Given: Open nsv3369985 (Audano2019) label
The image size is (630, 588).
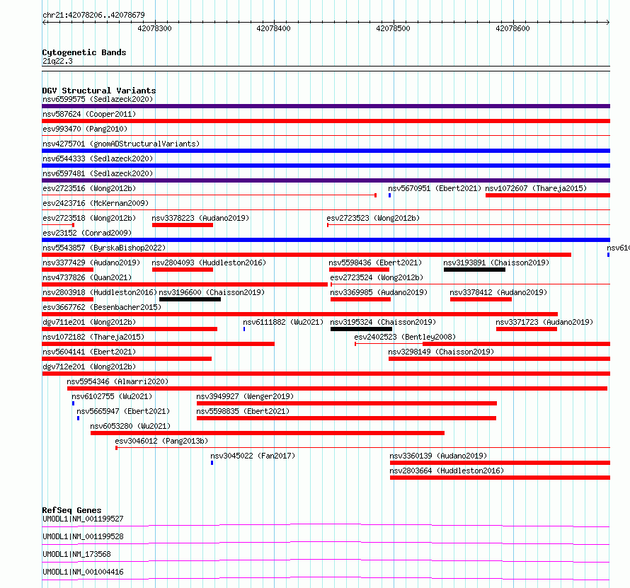Looking at the screenshot, I should point(379,292).
